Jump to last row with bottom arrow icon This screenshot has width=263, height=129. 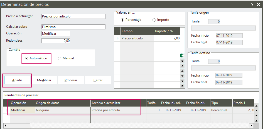pos(182,86)
